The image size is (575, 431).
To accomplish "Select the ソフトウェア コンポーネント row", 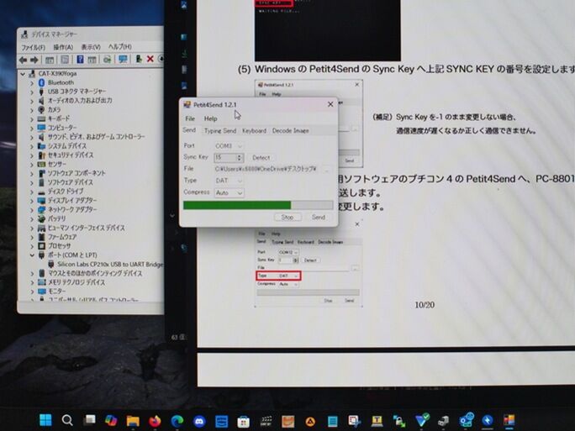I will [76, 173].
